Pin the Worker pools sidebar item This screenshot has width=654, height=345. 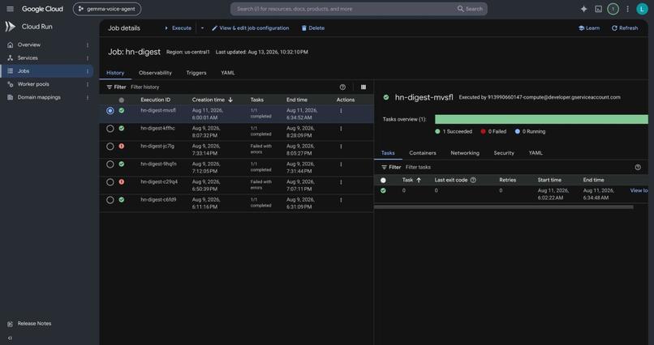[88, 84]
